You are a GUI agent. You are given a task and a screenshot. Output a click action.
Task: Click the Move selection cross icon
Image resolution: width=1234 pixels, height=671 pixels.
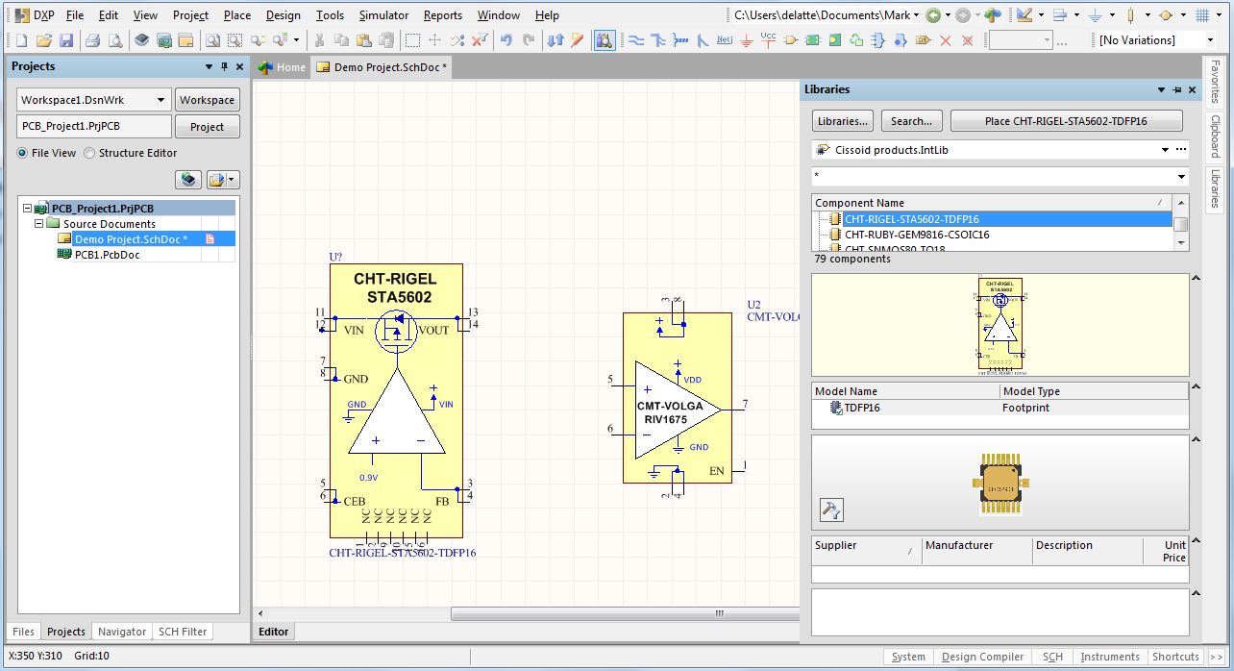(434, 40)
